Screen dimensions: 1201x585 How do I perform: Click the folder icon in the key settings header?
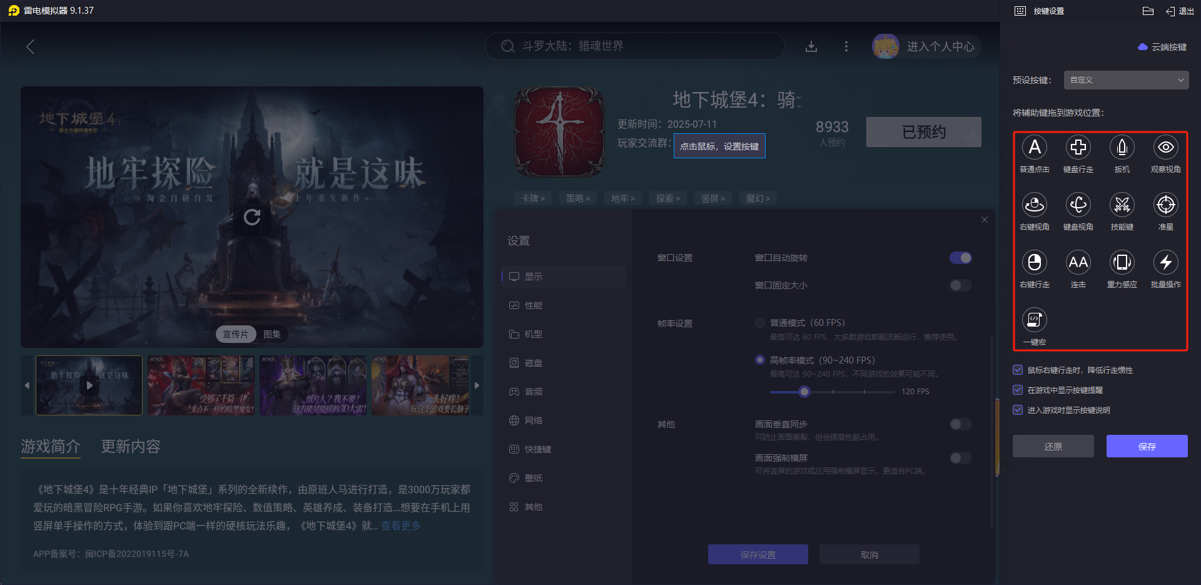click(x=1148, y=11)
